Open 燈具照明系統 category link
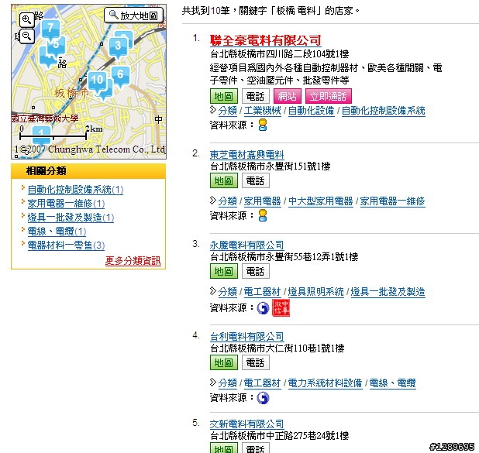Image resolution: width=479 pixels, height=453 pixels. pos(316,292)
